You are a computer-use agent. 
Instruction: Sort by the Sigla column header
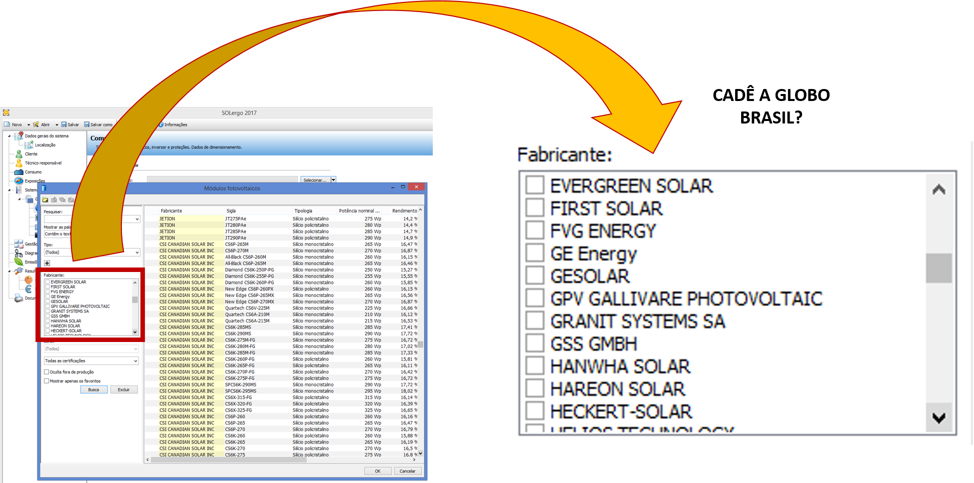tap(231, 211)
